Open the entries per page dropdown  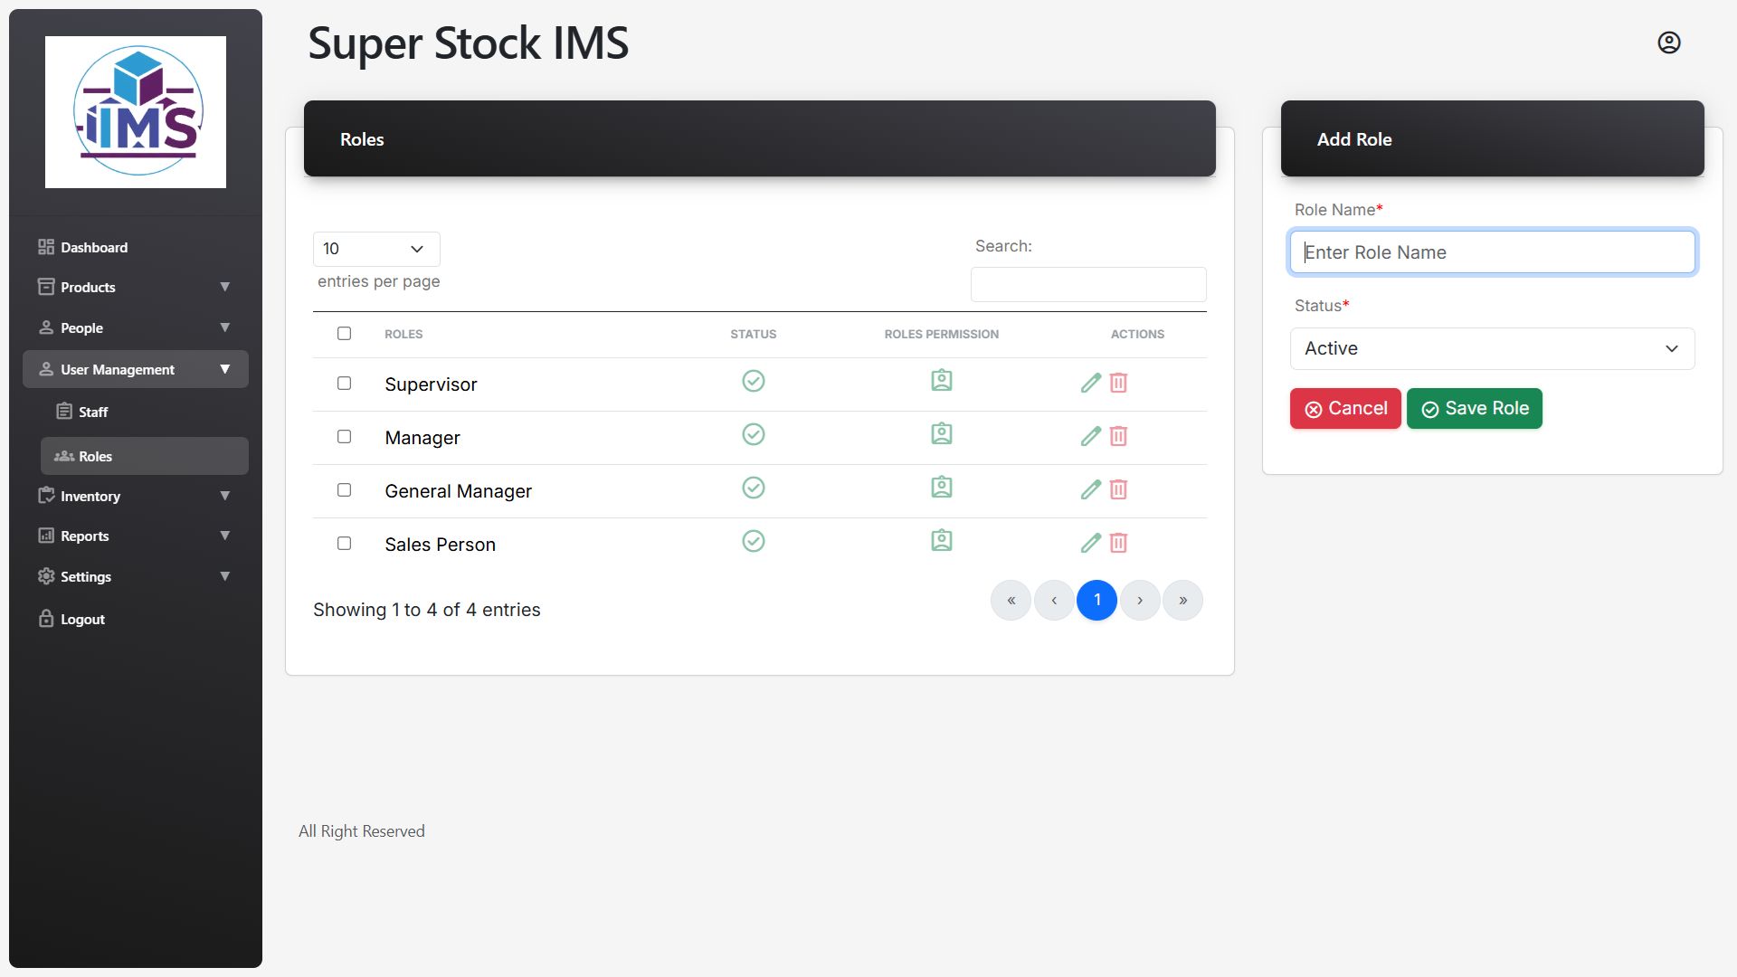(x=376, y=249)
